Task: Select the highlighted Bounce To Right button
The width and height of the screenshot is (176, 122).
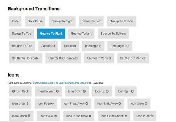Action: (x=51, y=34)
